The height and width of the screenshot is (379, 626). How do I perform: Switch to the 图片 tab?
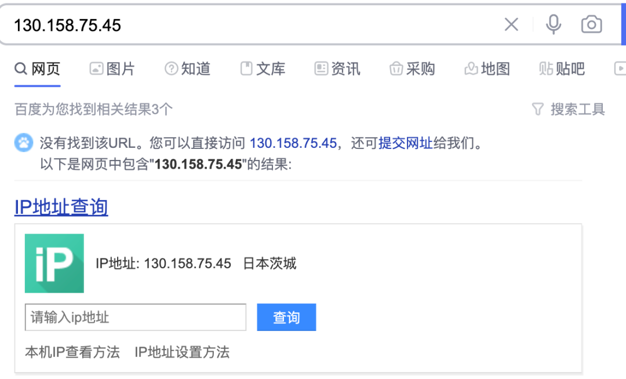[x=112, y=68]
